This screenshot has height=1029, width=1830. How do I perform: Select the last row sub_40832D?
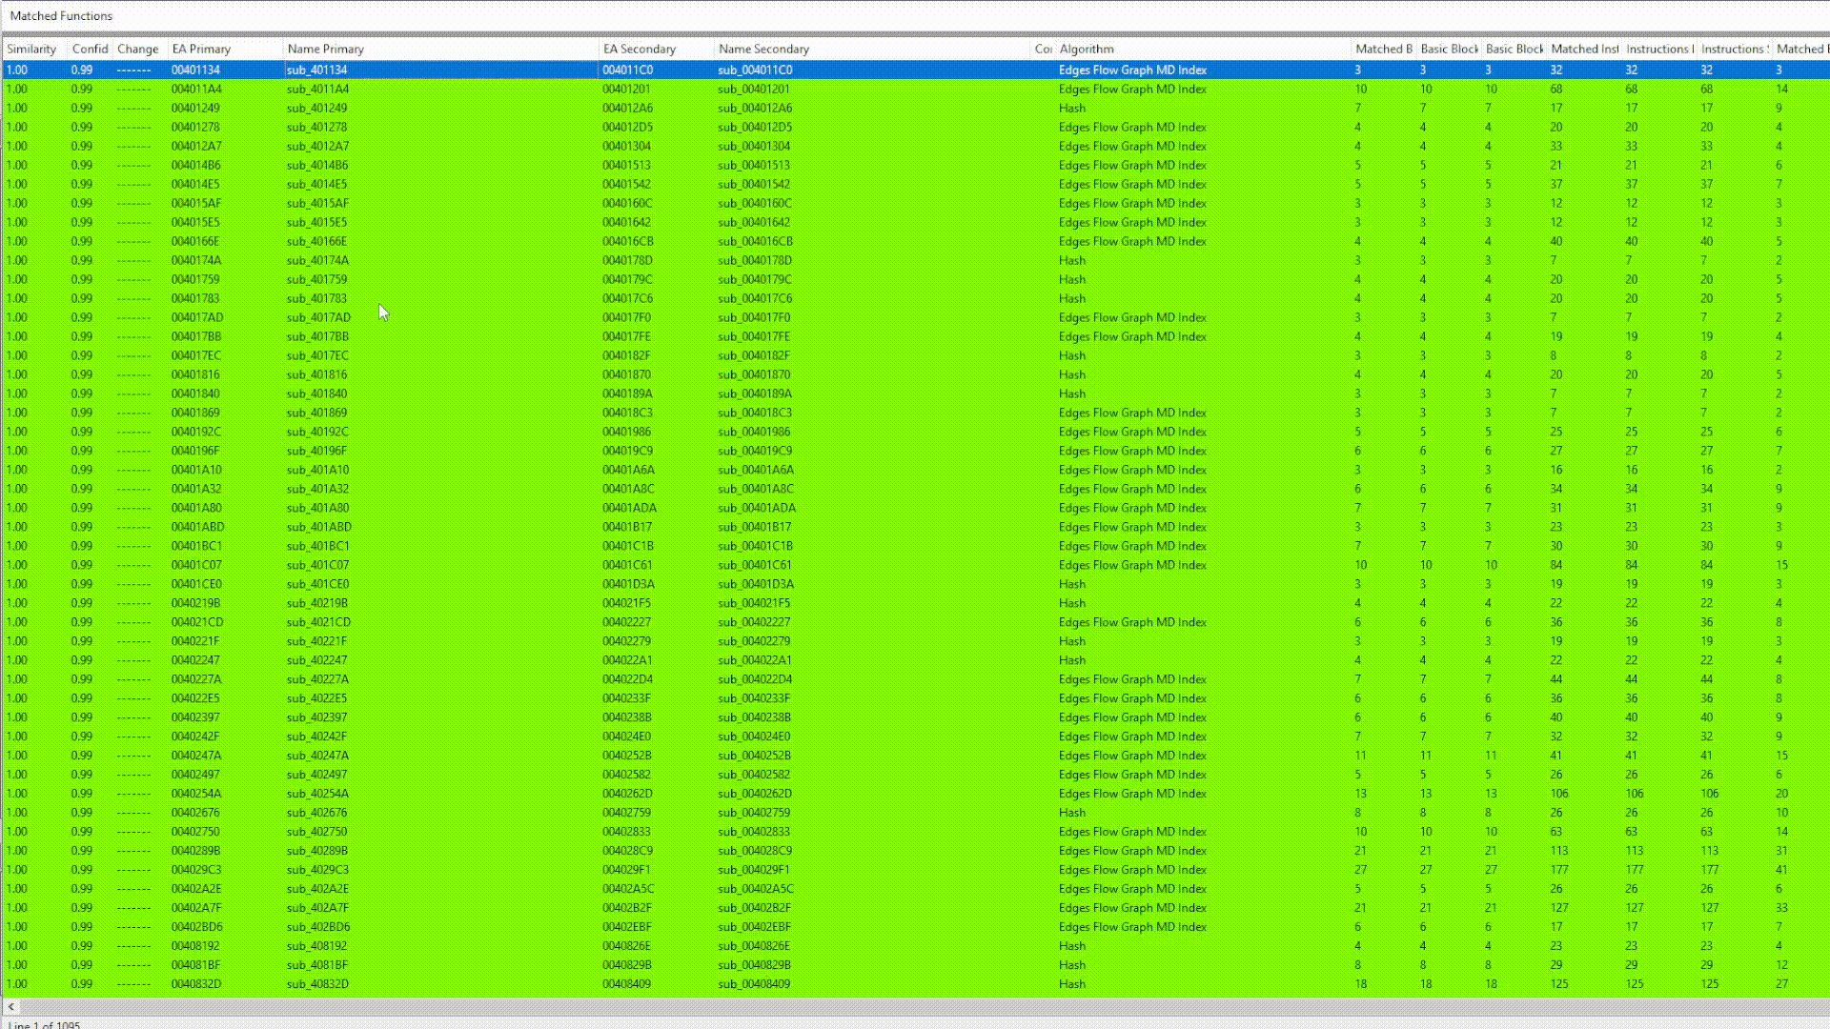915,984
